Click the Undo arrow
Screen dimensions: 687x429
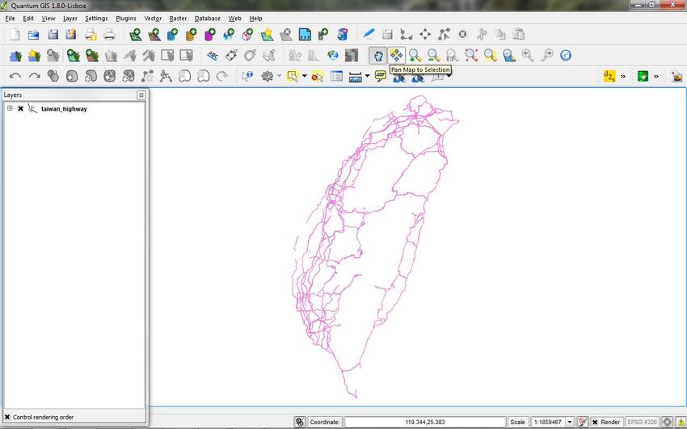15,76
